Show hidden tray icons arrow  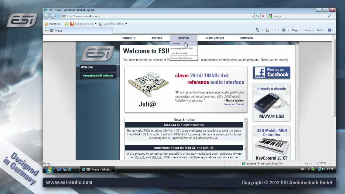point(309,169)
